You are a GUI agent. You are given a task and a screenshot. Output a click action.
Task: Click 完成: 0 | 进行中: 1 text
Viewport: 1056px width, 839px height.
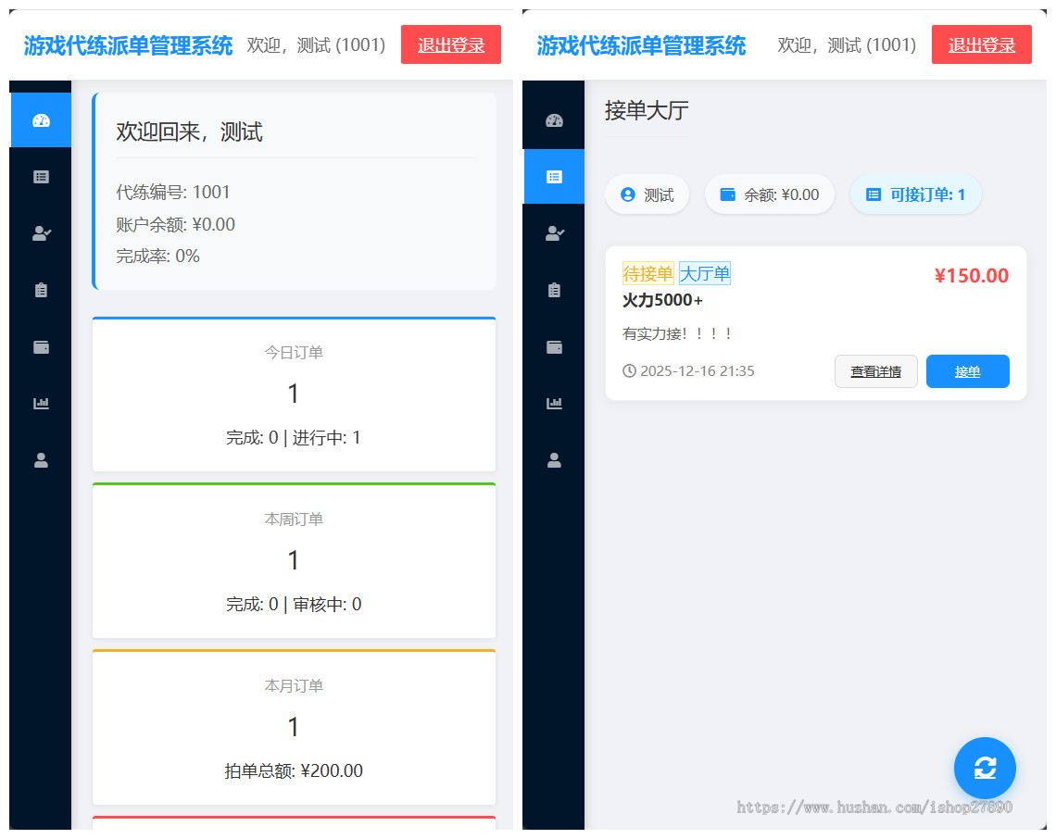[294, 438]
